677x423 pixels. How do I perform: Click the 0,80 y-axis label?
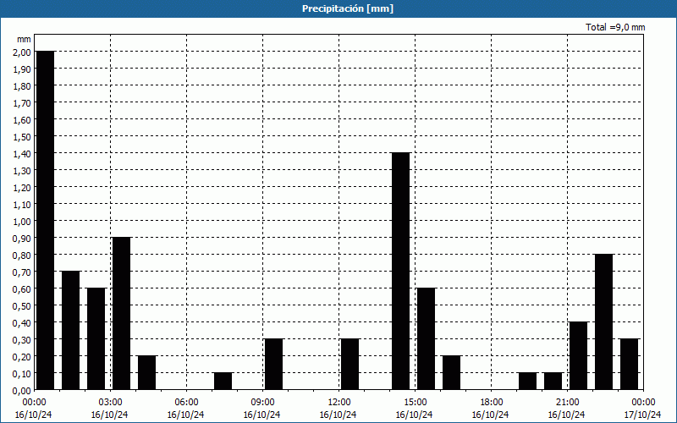coord(23,255)
